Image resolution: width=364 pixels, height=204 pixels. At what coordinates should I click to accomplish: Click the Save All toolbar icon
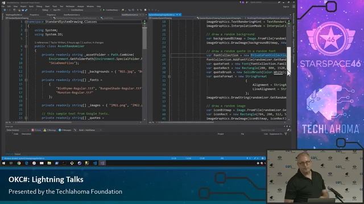coord(26,10)
